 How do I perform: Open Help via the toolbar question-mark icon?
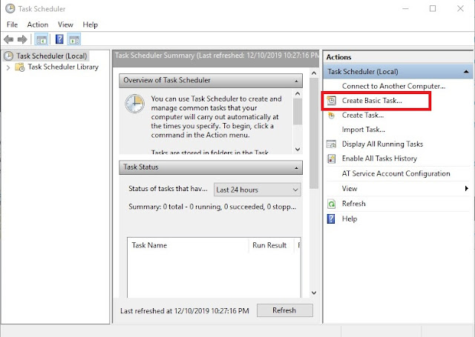59,39
